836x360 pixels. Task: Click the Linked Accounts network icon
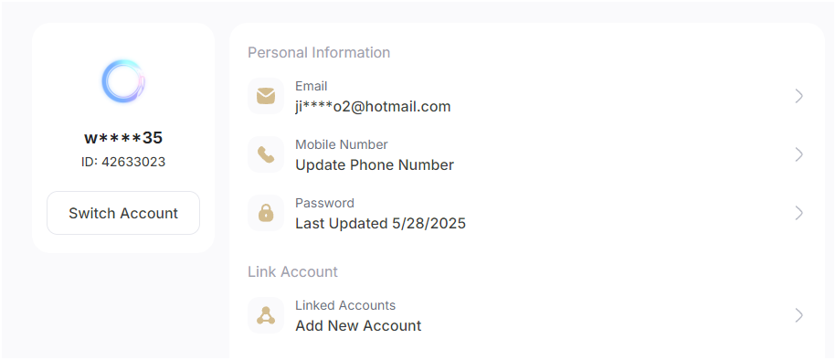tap(266, 315)
